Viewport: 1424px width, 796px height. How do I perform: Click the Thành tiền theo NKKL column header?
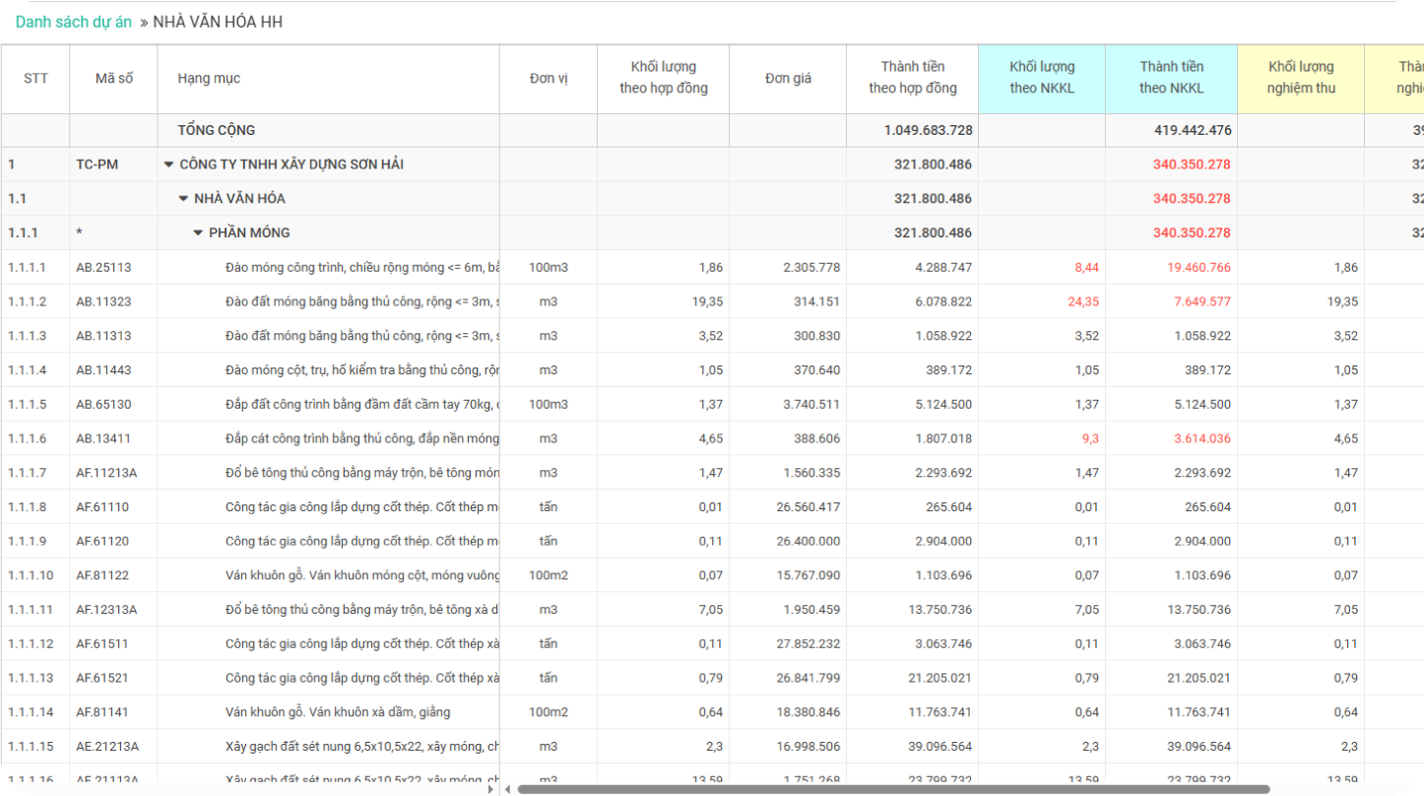pyautogui.click(x=1171, y=78)
